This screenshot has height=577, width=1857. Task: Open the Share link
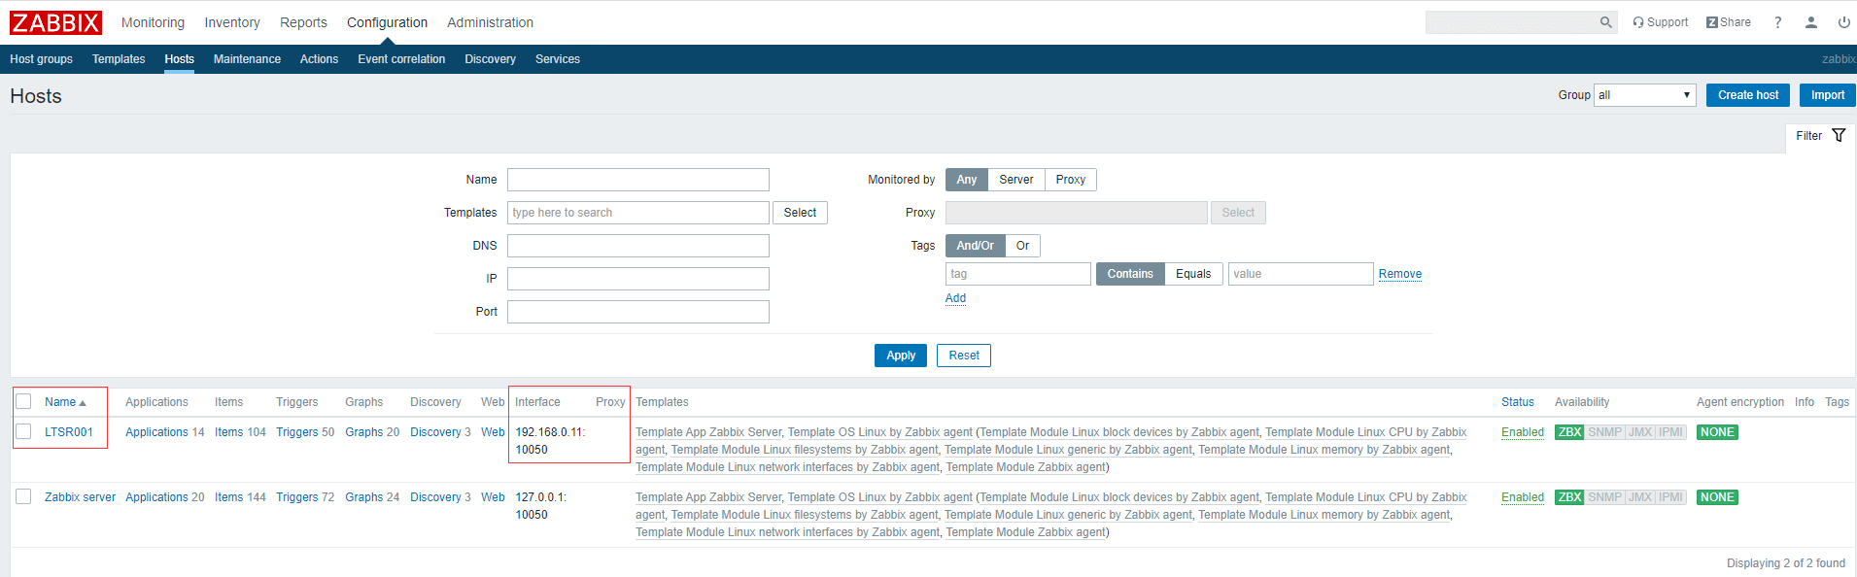(x=1729, y=22)
